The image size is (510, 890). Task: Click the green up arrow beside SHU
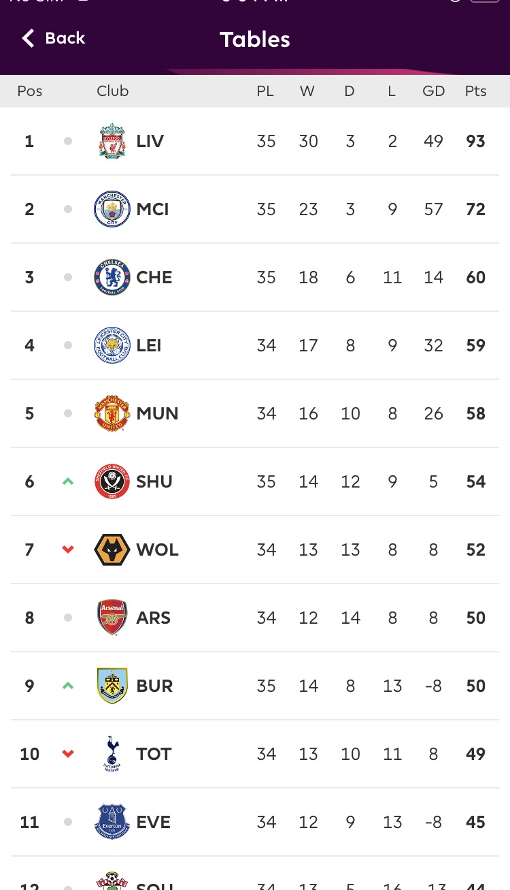click(x=68, y=481)
